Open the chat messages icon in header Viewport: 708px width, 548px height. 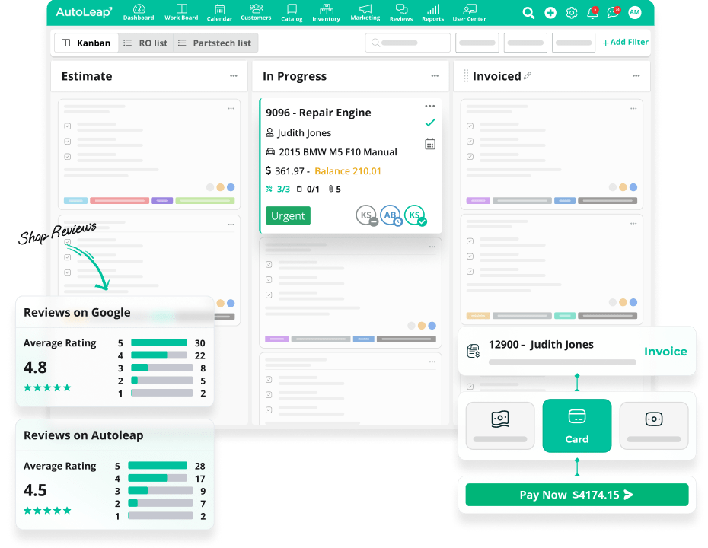(613, 13)
